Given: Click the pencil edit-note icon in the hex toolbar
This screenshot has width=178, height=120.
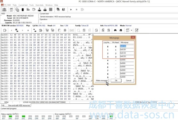Looking at the screenshot, I should 137,30.
